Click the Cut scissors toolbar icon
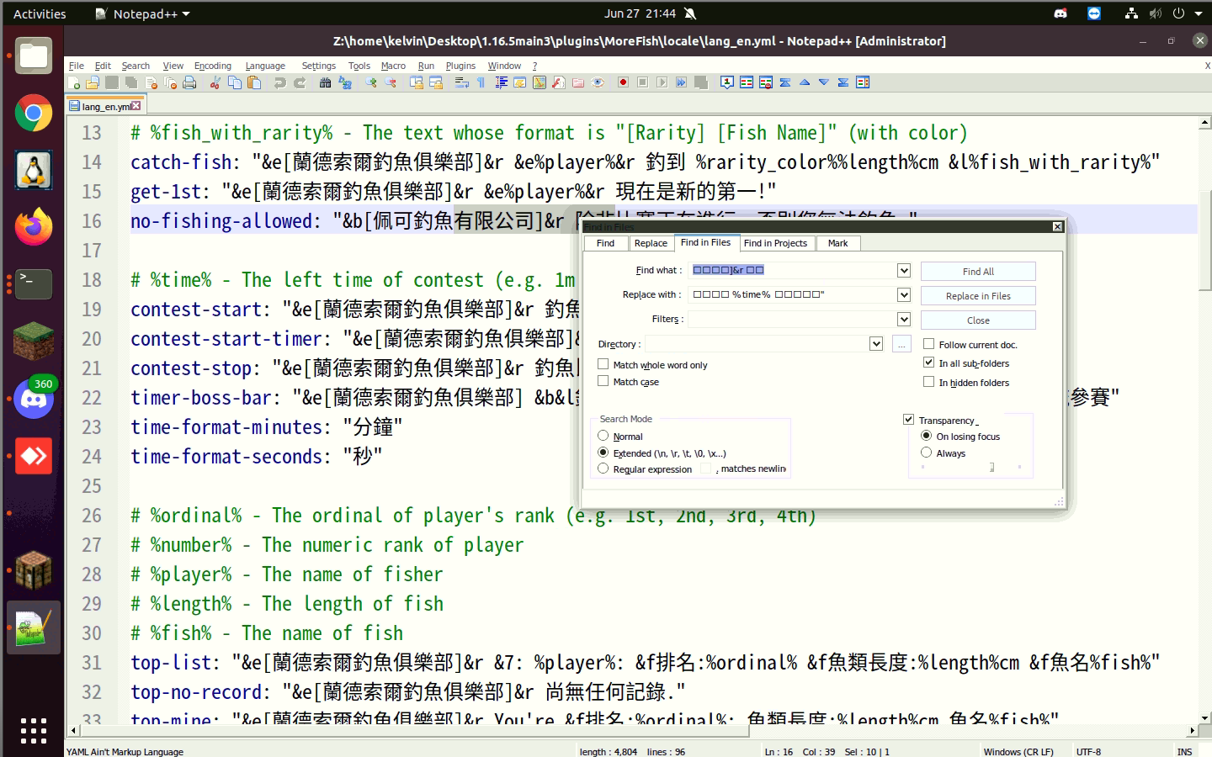 click(215, 82)
